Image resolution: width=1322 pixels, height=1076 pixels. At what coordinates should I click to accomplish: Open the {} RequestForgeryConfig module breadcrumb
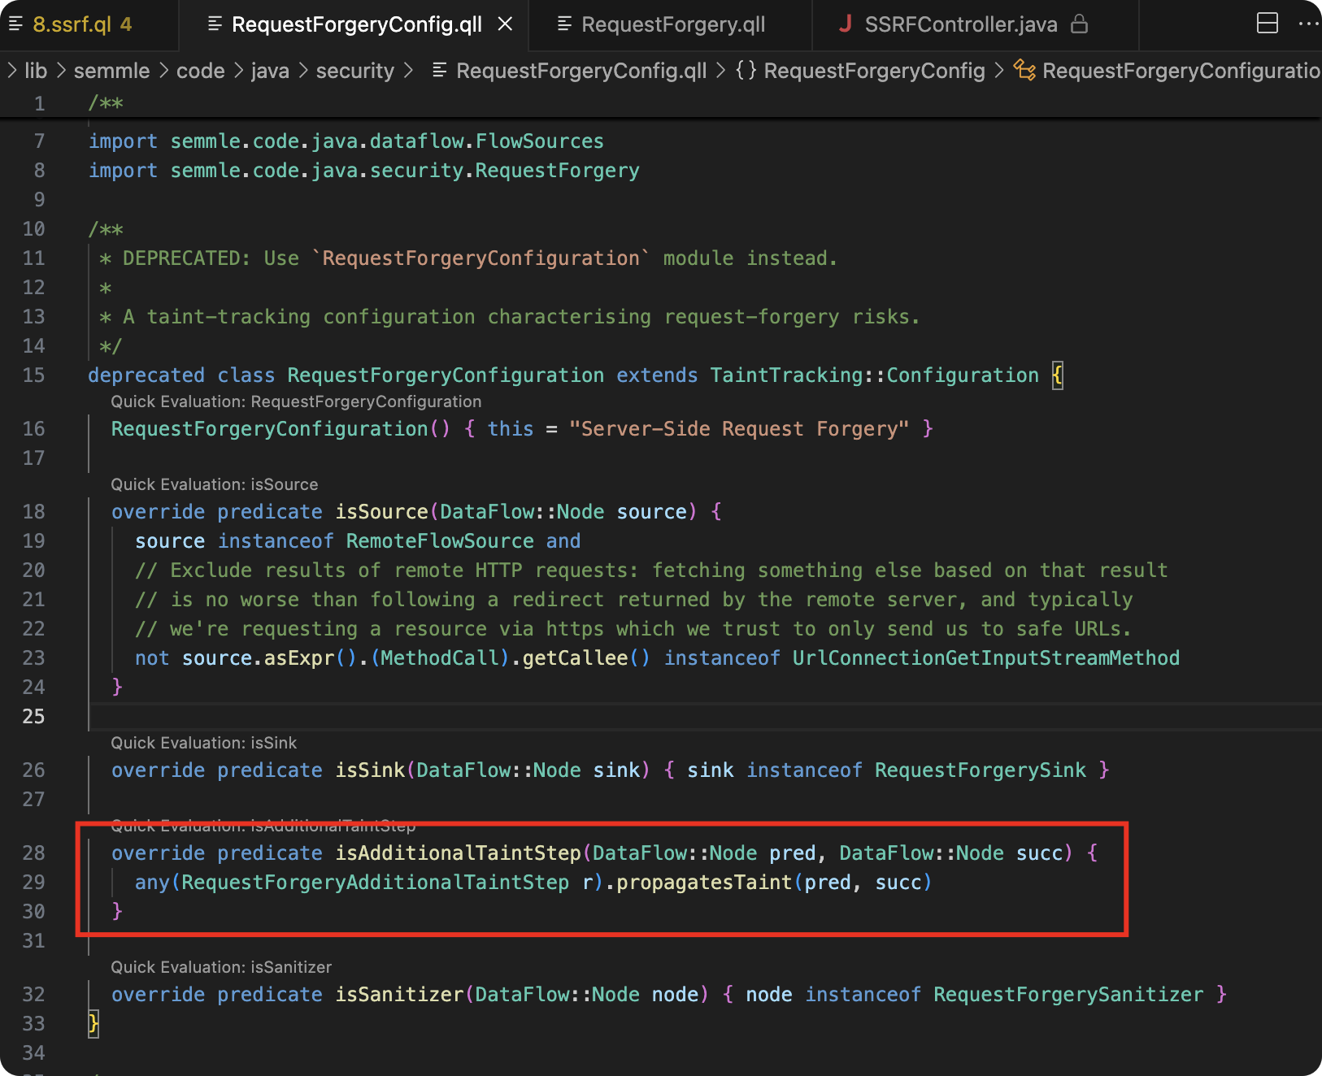874,71
